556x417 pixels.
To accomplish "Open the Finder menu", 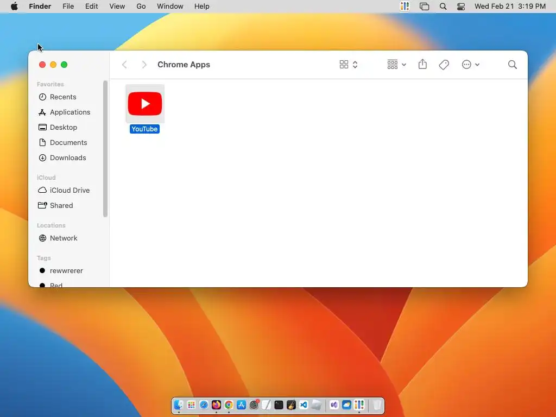I will click(x=40, y=7).
